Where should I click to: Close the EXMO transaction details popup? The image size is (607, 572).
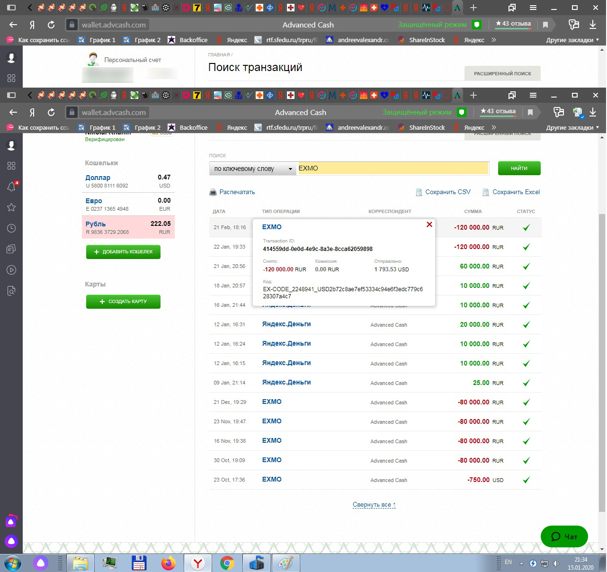[x=429, y=224]
